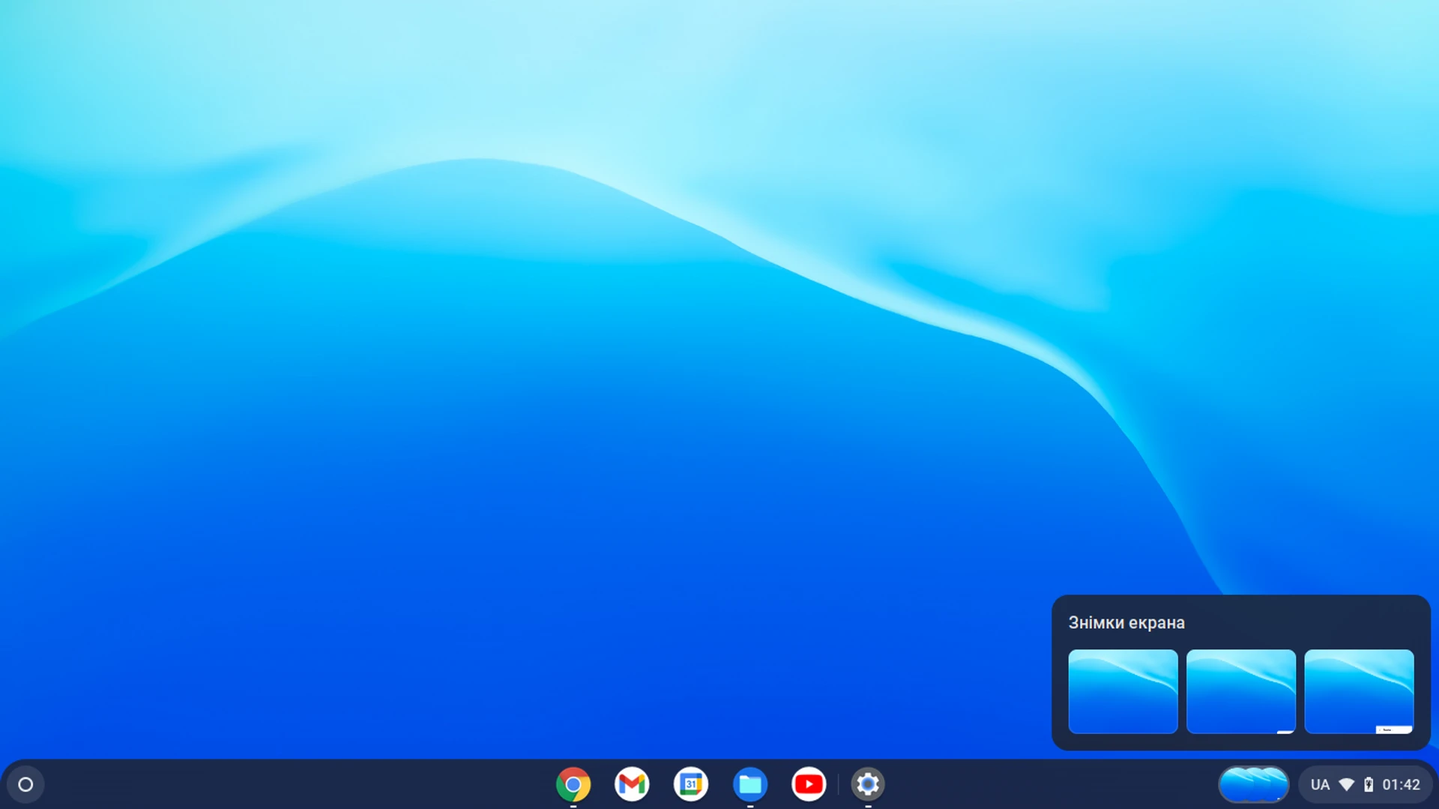The height and width of the screenshot is (809, 1439).
Task: Open the first screenshot under Знімки екрана
Action: point(1122,691)
